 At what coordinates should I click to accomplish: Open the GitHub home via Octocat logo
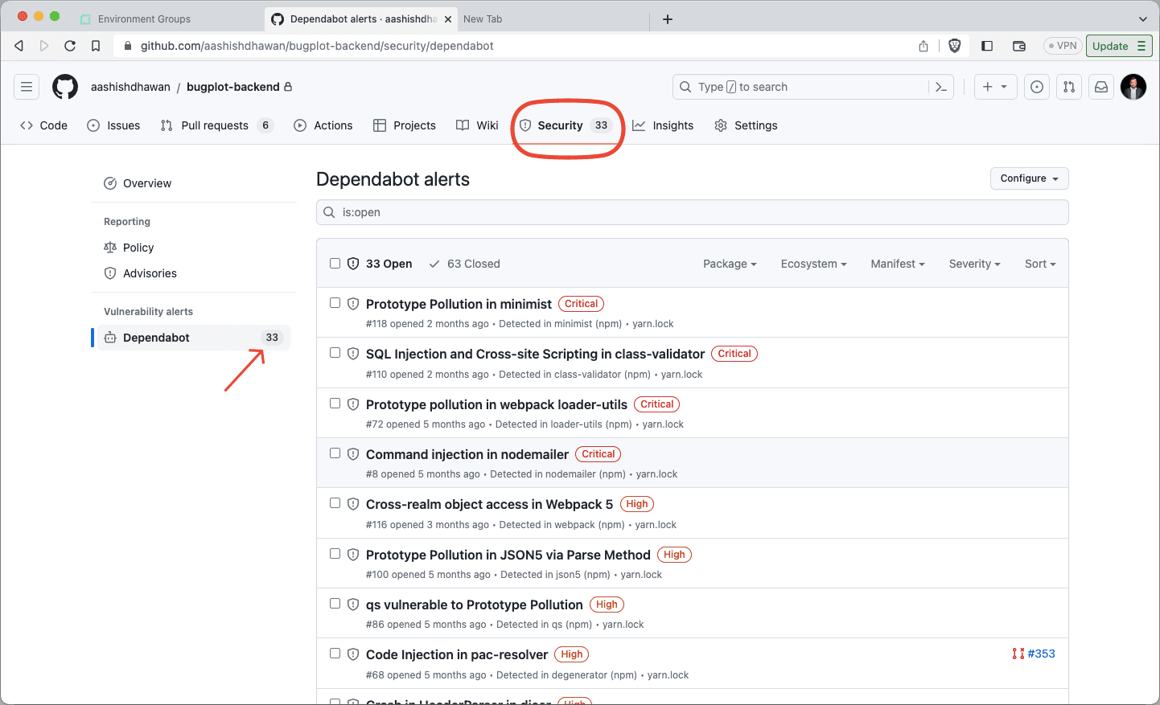[x=64, y=87]
